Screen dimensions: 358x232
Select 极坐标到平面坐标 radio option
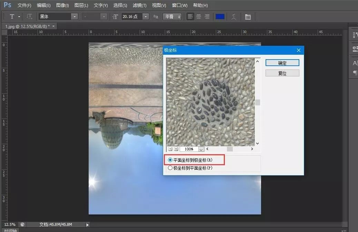click(170, 168)
